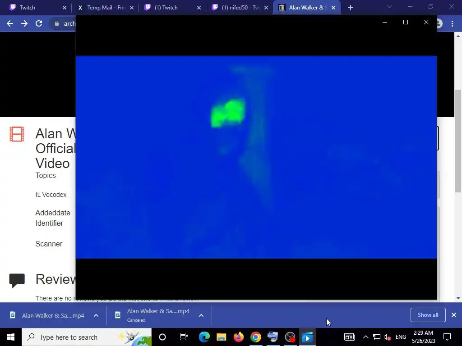Close the Temp Mail tab
This screenshot has width=462, height=346.
pyautogui.click(x=132, y=8)
